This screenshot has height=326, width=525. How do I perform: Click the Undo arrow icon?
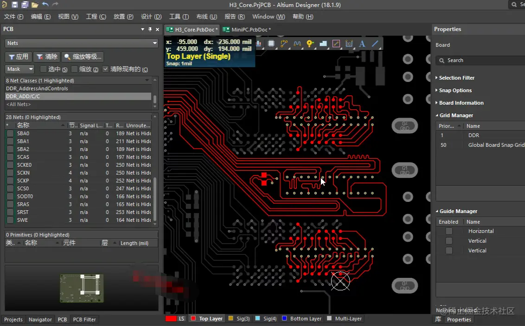(x=45, y=4)
